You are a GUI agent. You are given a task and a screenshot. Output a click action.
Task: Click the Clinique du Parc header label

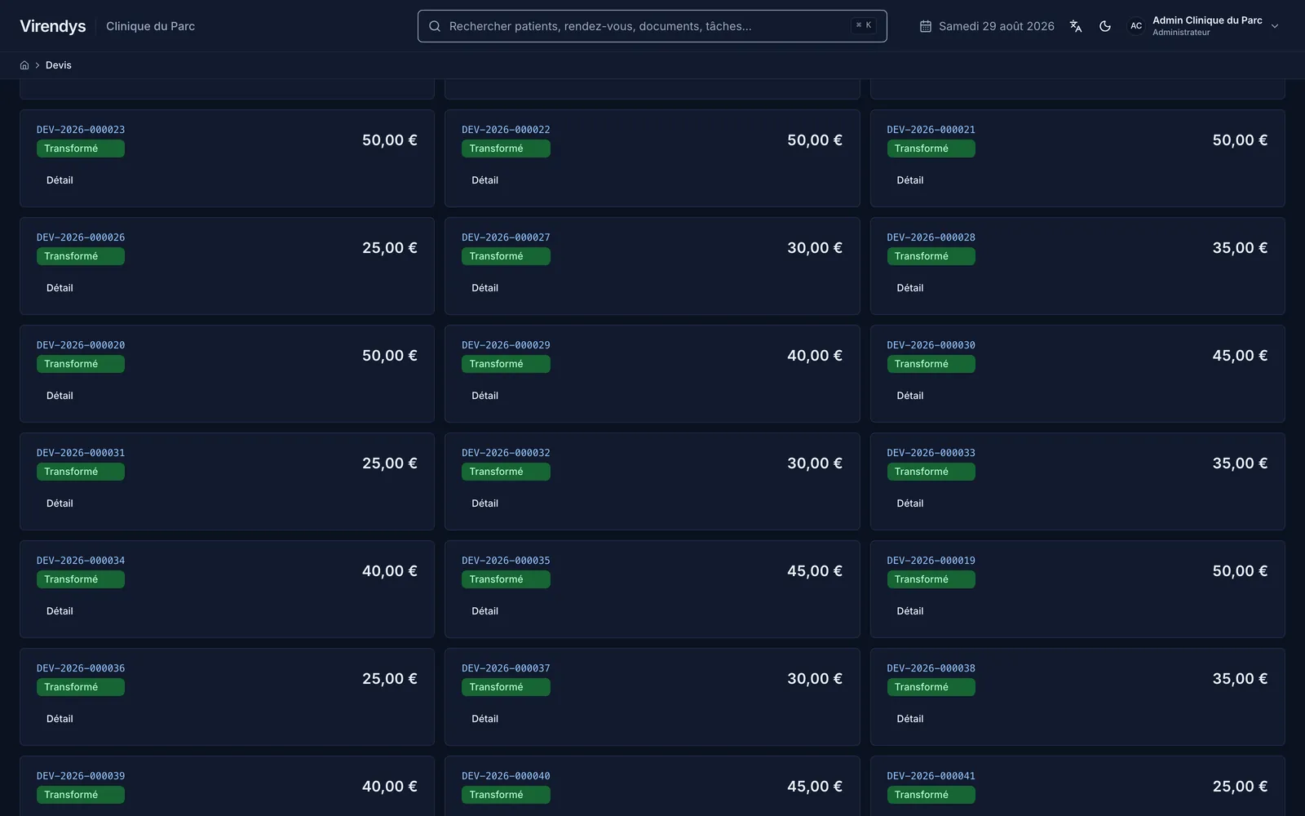point(150,26)
